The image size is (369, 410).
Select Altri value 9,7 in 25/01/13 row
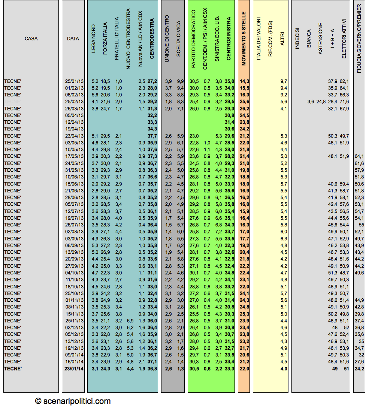tap(284, 81)
